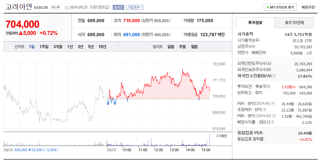Image resolution: width=318 pixels, height=160 pixels.
Task: Expand the 동일업종 PER arrow link
Action: point(264,133)
